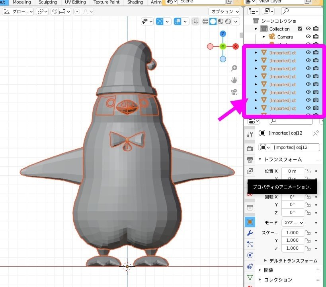Click the green Y axis on the navigation gizmo
Screen dimensions: 326x287
coord(223,46)
